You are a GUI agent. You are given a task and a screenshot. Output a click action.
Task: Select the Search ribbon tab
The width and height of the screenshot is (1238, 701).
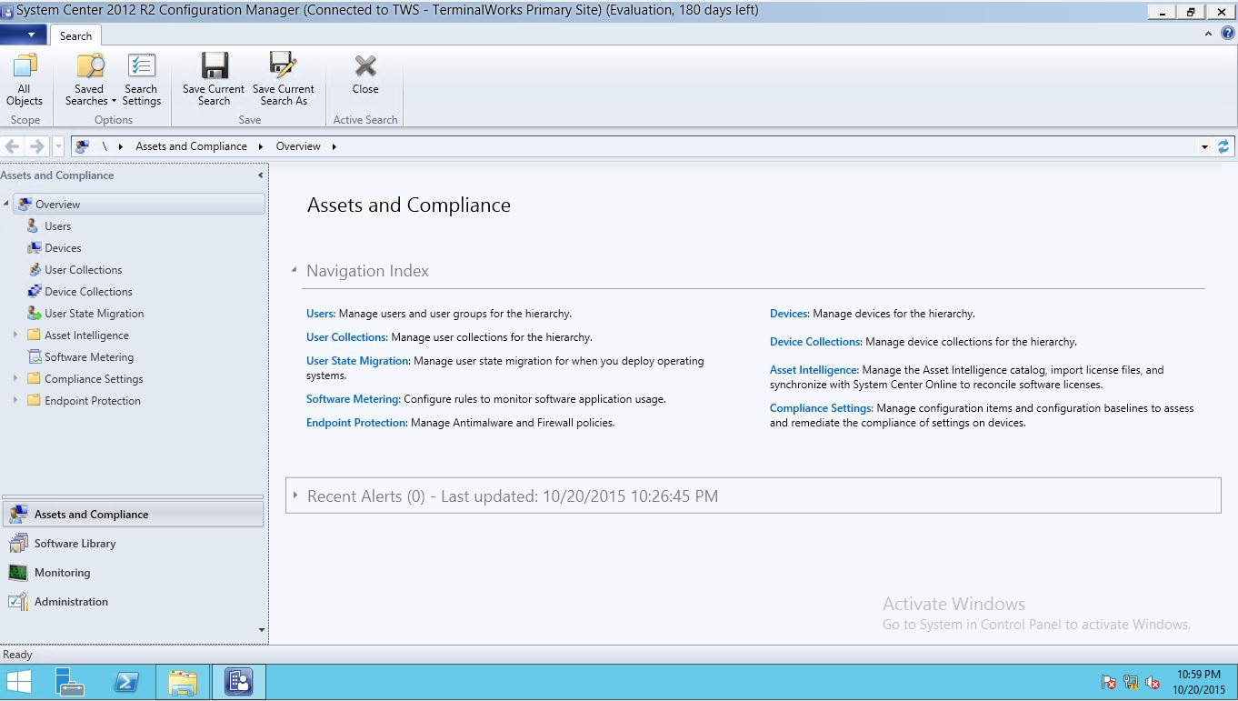[x=75, y=35]
